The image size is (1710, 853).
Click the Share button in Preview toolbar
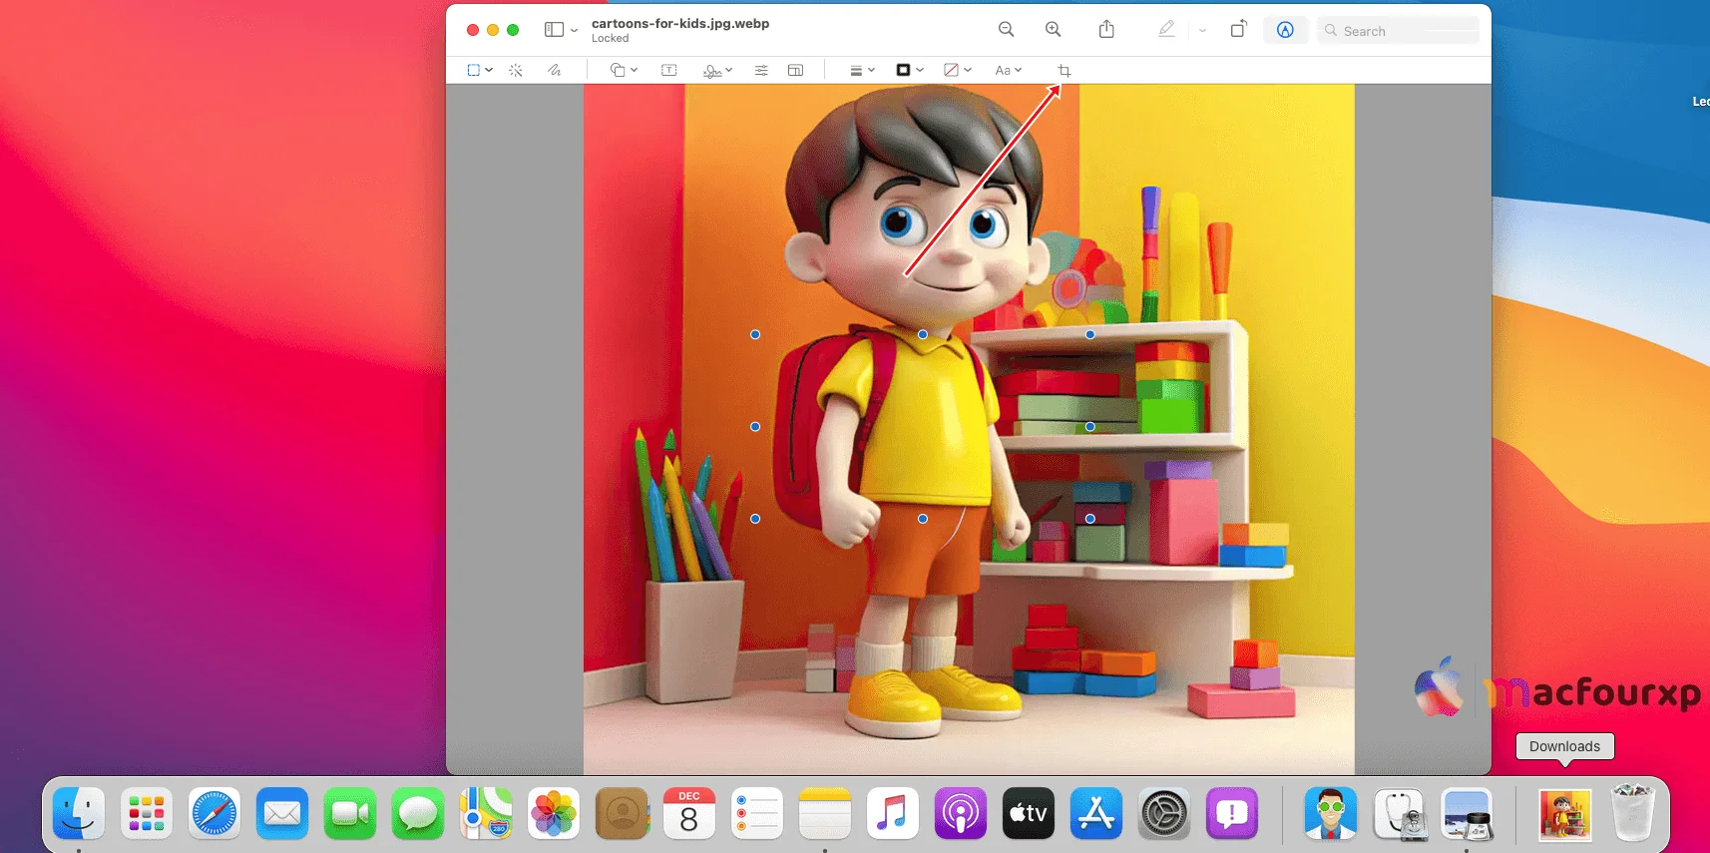point(1106,29)
